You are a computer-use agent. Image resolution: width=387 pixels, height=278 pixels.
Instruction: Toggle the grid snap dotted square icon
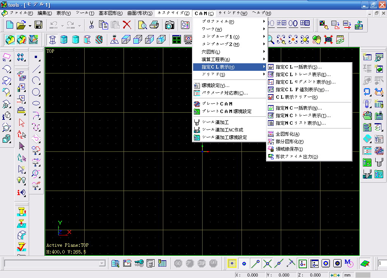[x=232, y=263]
